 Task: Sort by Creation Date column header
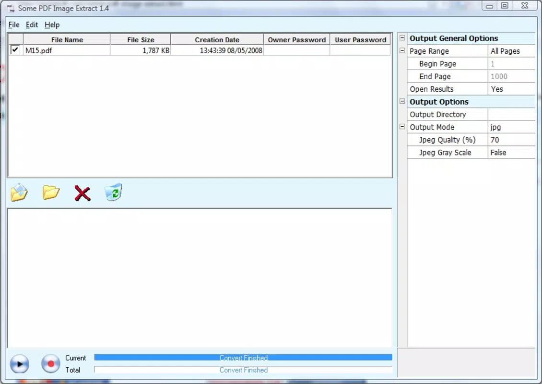(x=217, y=39)
